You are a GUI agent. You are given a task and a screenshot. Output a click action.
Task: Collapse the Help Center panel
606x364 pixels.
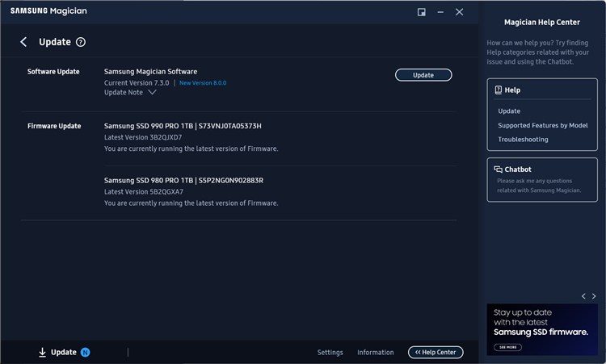pyautogui.click(x=436, y=352)
